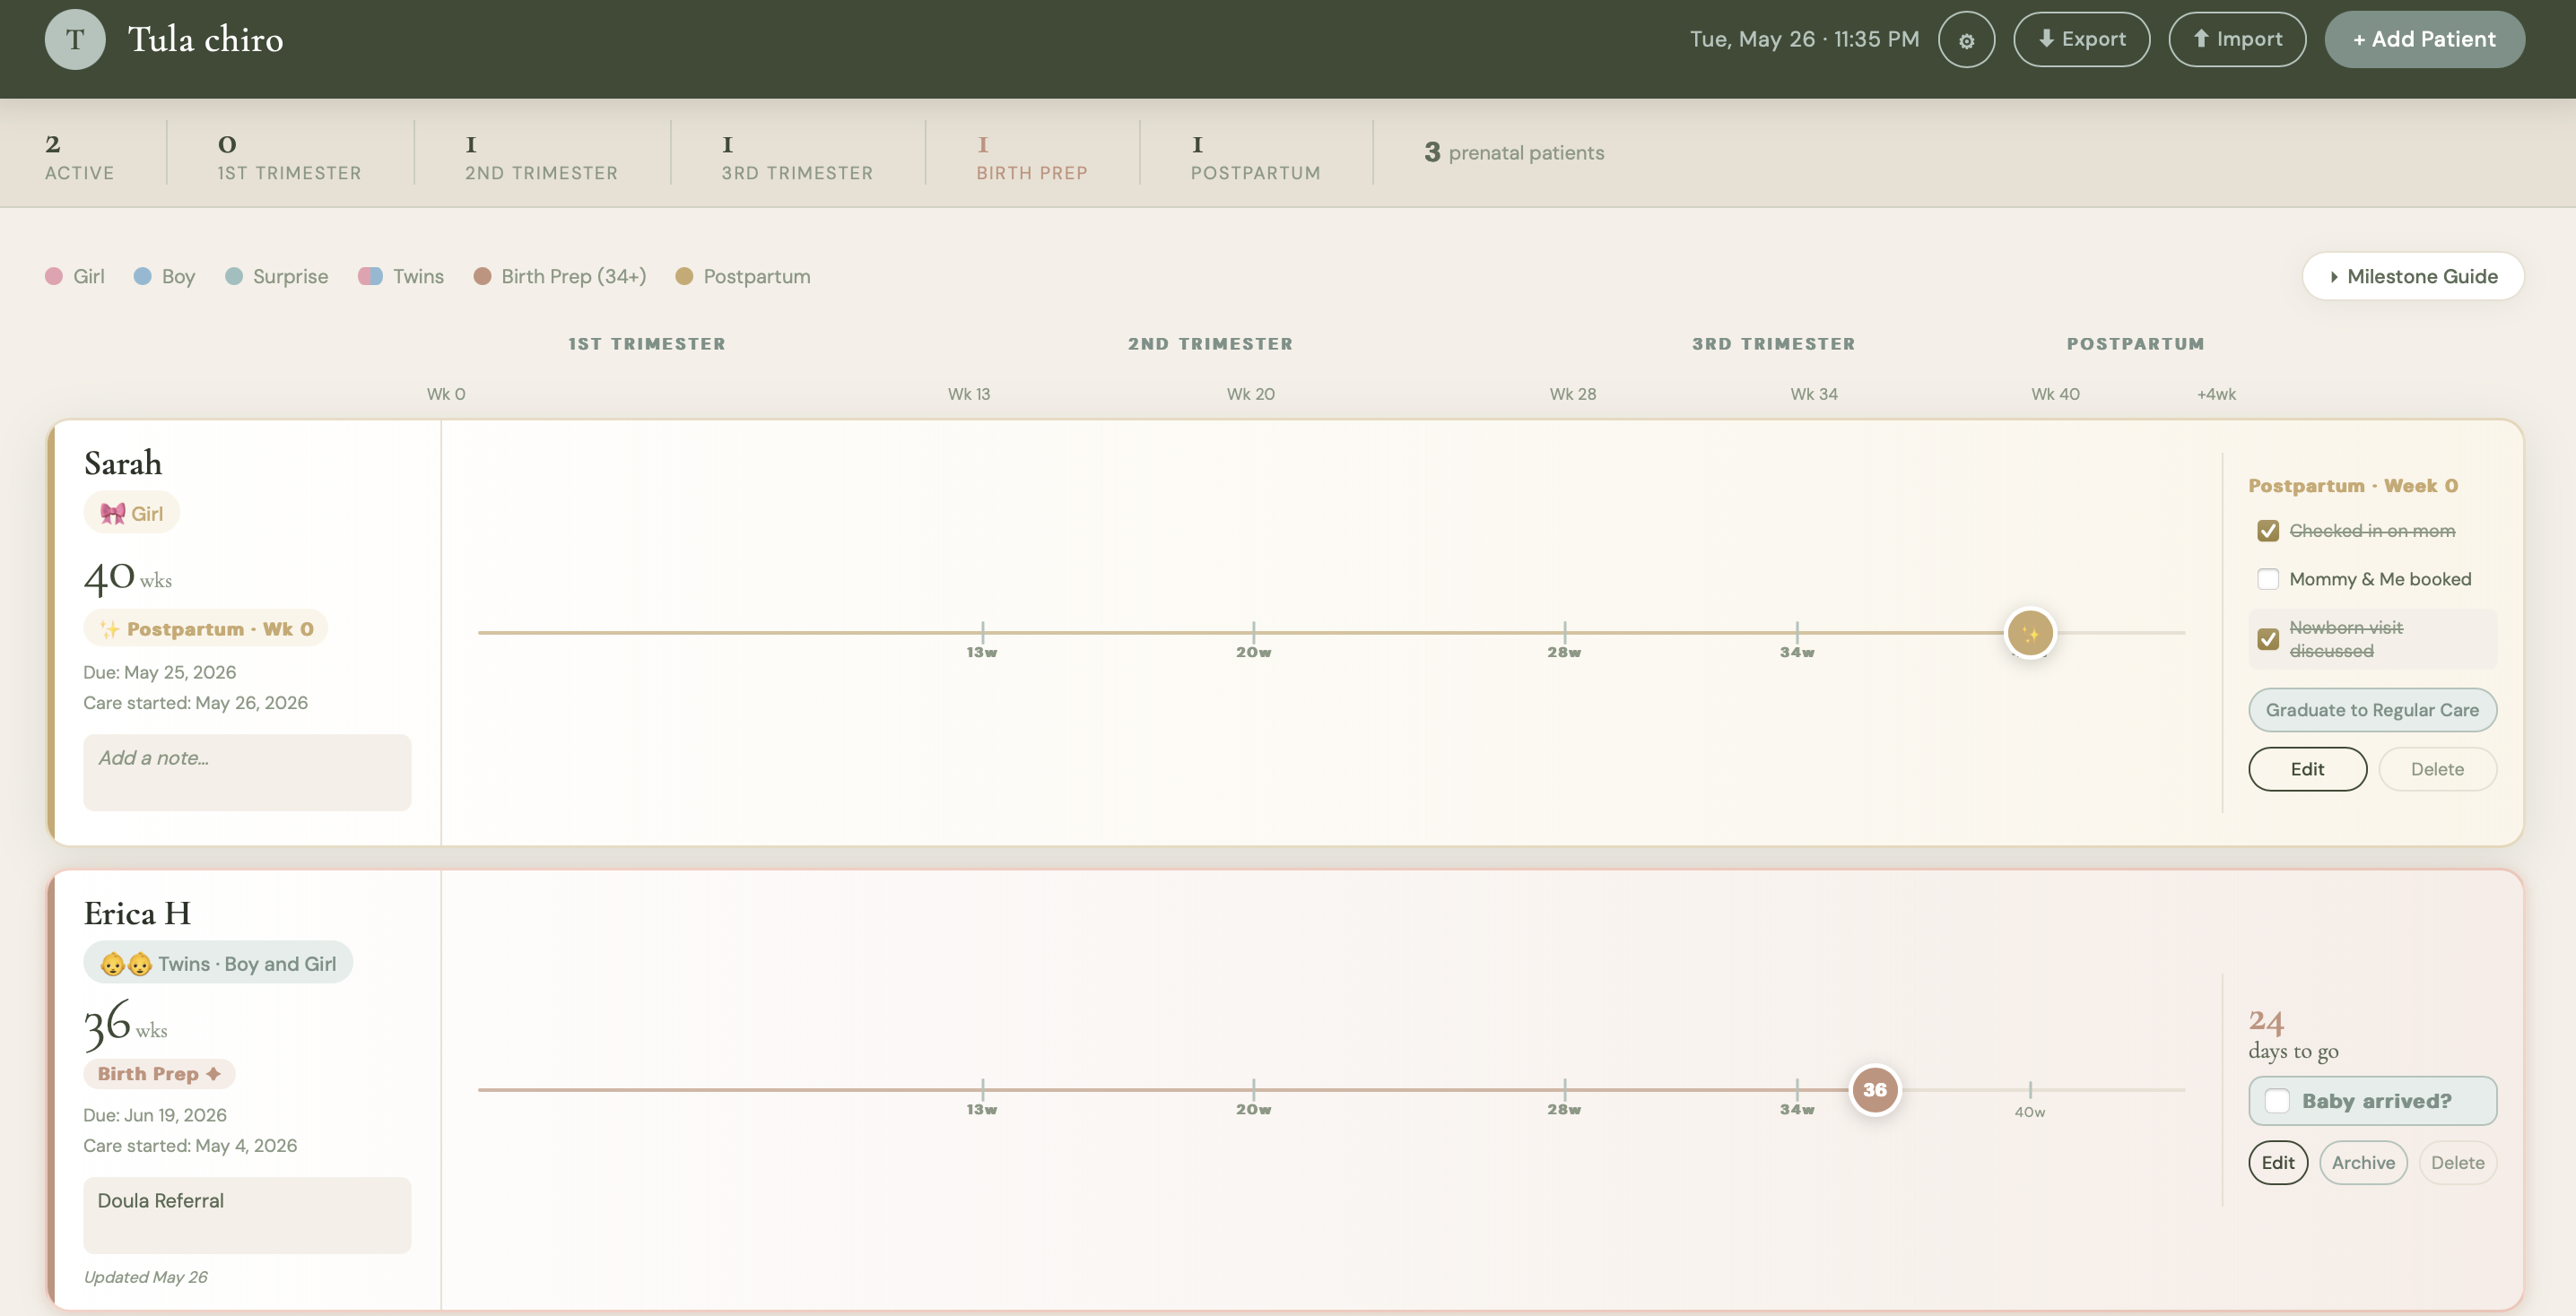Select the 3rd Trimester stat
The image size is (2576, 1316).
[797, 157]
